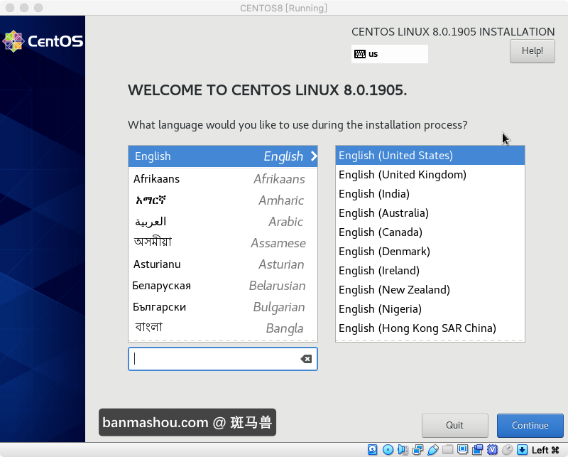This screenshot has height=457, width=568.
Task: Choose English (Australia) locale
Action: [430, 213]
